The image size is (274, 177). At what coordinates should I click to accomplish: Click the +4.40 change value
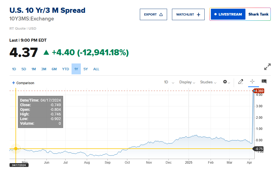tap(63, 52)
